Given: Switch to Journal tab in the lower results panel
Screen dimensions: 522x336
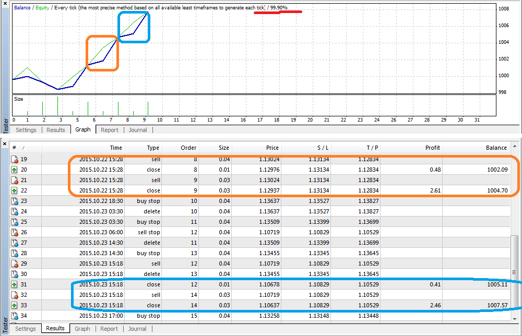Looking at the screenshot, I should coord(137,329).
